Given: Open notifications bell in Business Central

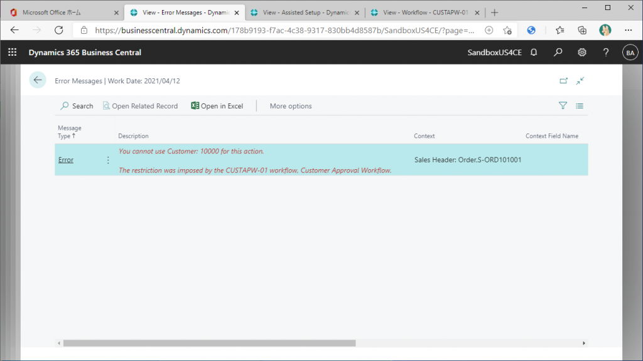Looking at the screenshot, I should 534,53.
